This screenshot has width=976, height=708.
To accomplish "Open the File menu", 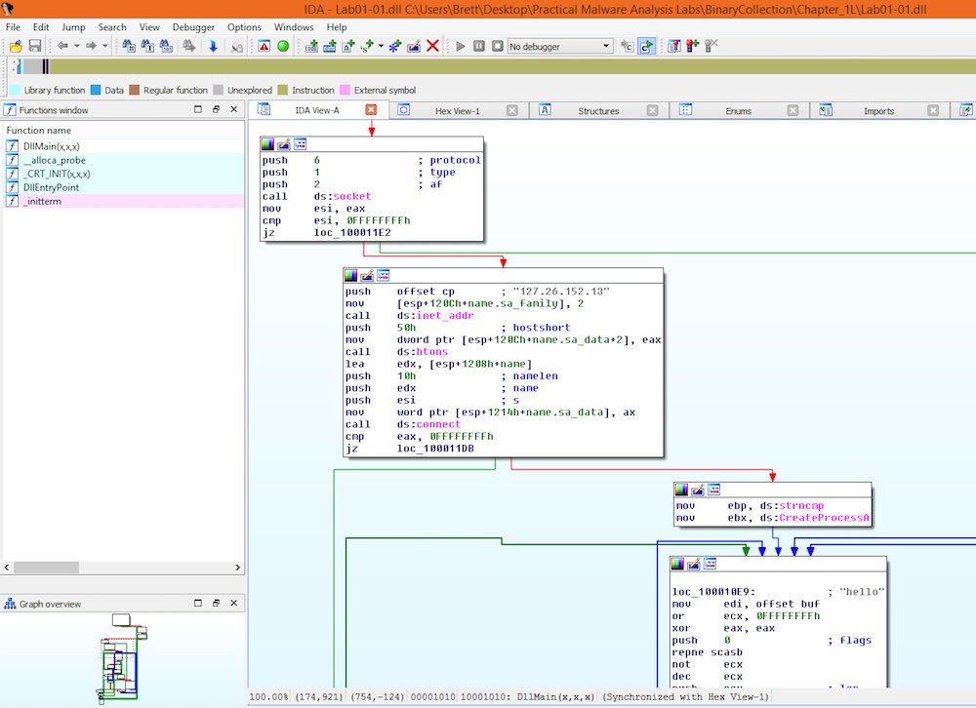I will [13, 27].
